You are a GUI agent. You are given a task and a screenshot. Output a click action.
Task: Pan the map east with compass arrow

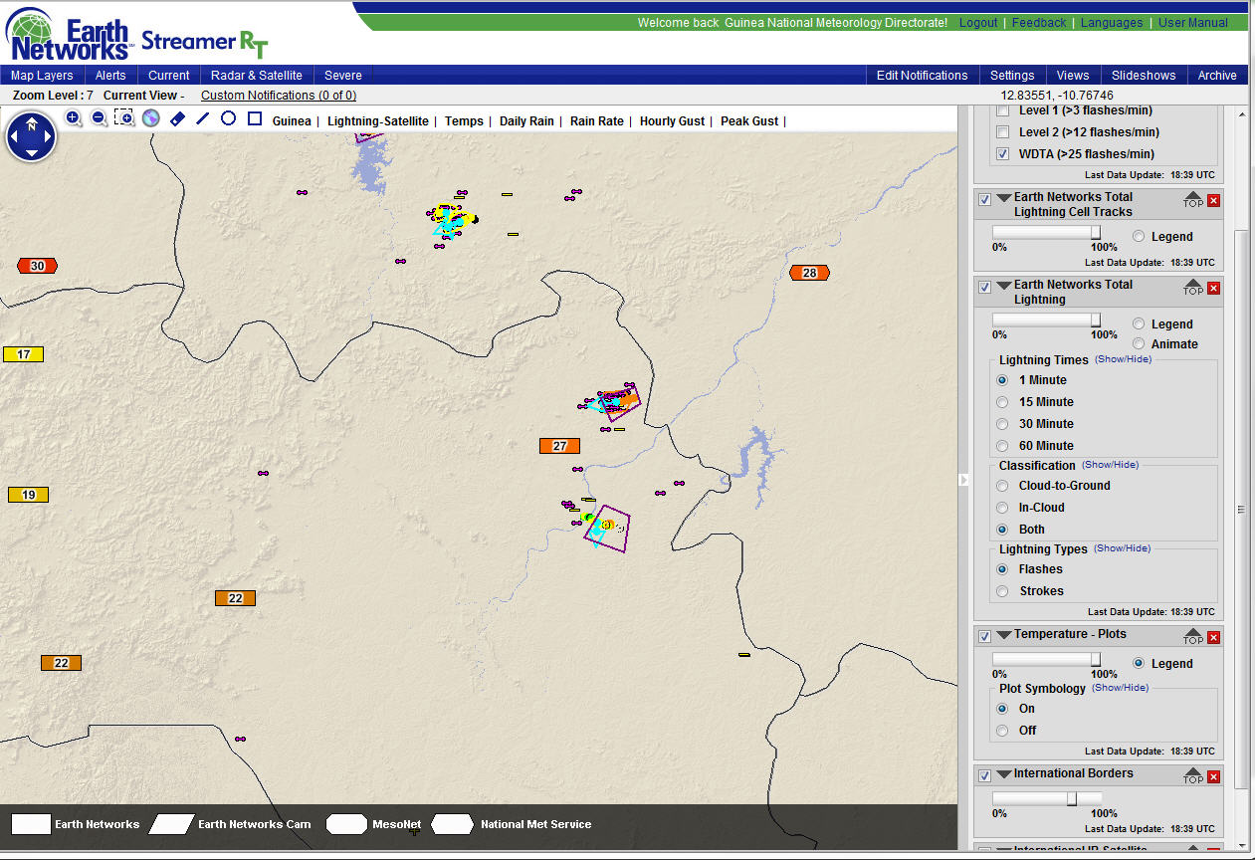47,137
